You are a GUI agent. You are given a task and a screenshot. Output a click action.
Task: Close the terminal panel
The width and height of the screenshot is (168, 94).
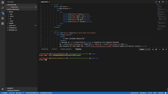coord(166,49)
